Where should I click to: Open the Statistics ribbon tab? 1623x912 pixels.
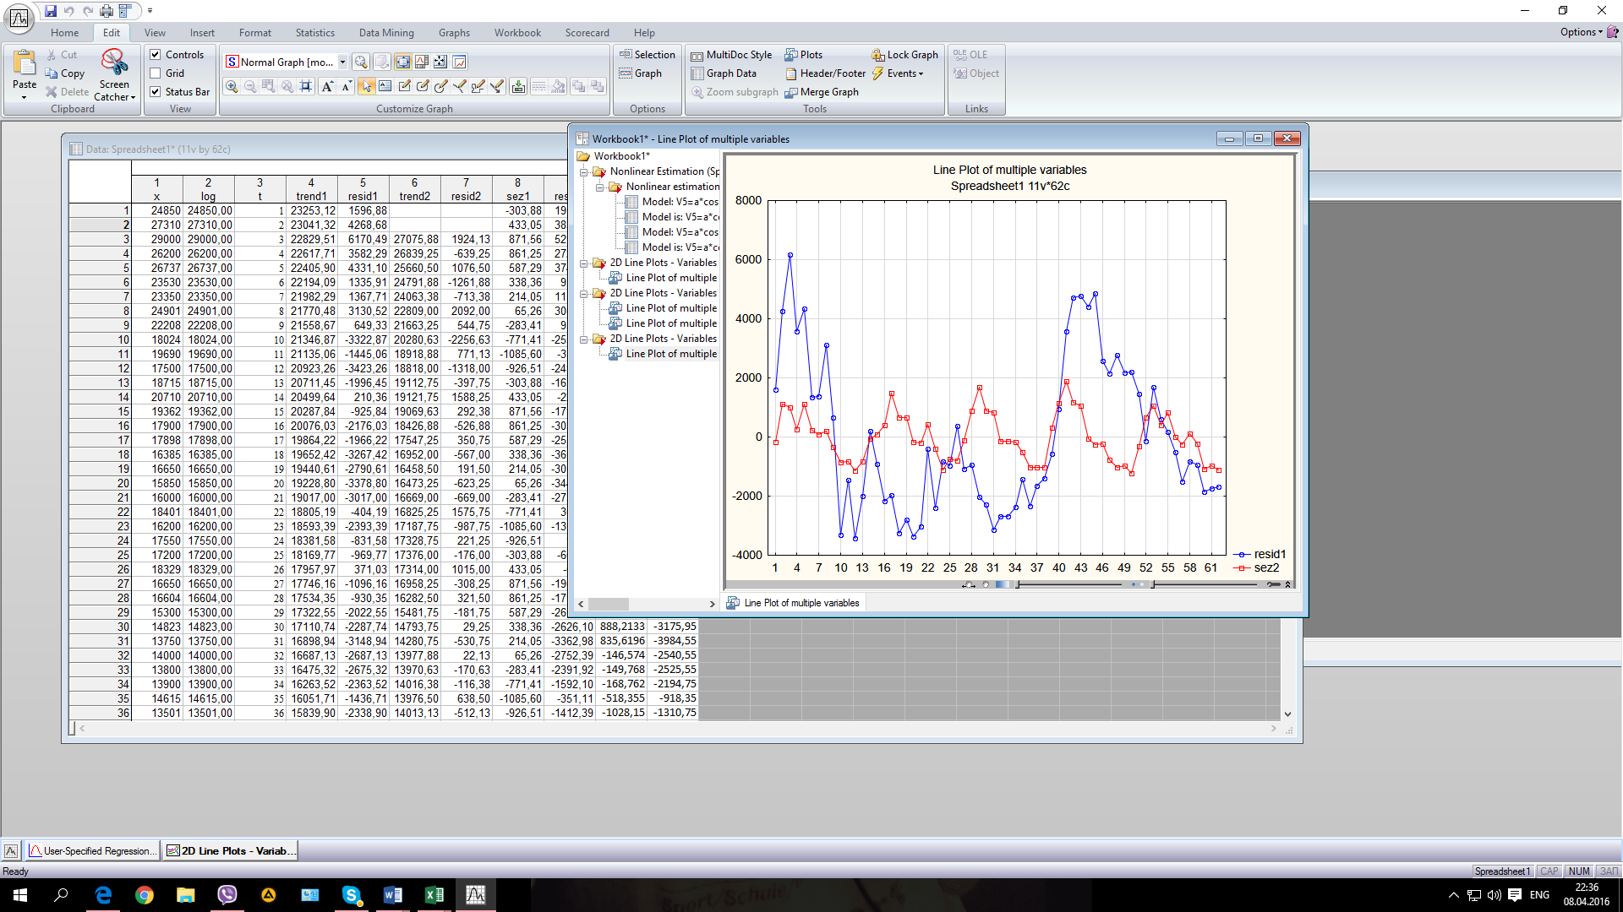[314, 33]
